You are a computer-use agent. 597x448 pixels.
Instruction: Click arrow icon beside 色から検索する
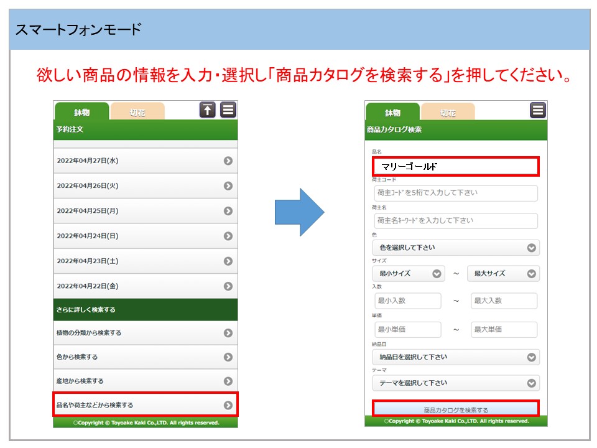pos(228,357)
